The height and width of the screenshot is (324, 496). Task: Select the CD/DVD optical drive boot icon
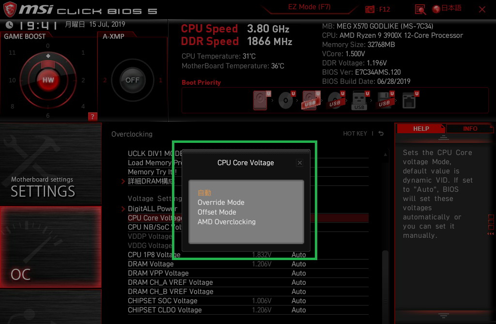click(286, 100)
